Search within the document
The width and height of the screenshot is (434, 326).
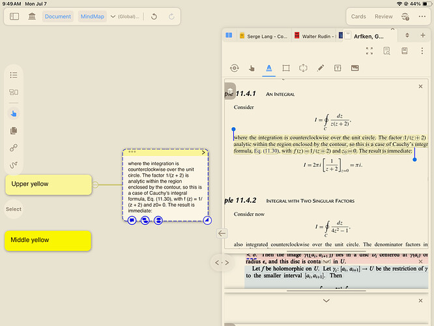[x=386, y=51]
